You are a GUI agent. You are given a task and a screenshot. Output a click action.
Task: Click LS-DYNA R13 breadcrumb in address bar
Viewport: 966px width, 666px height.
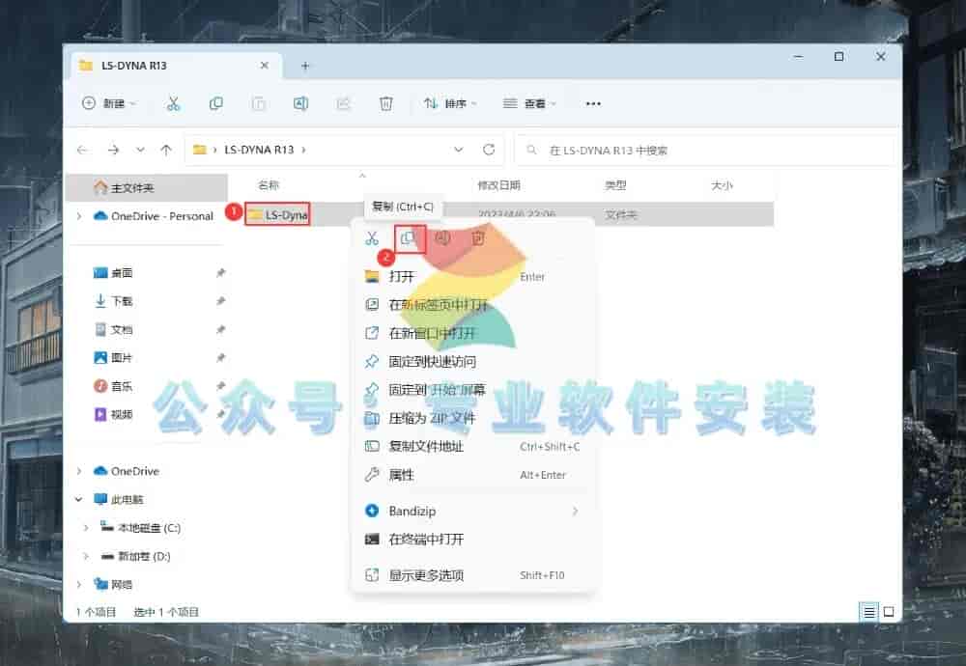click(259, 150)
